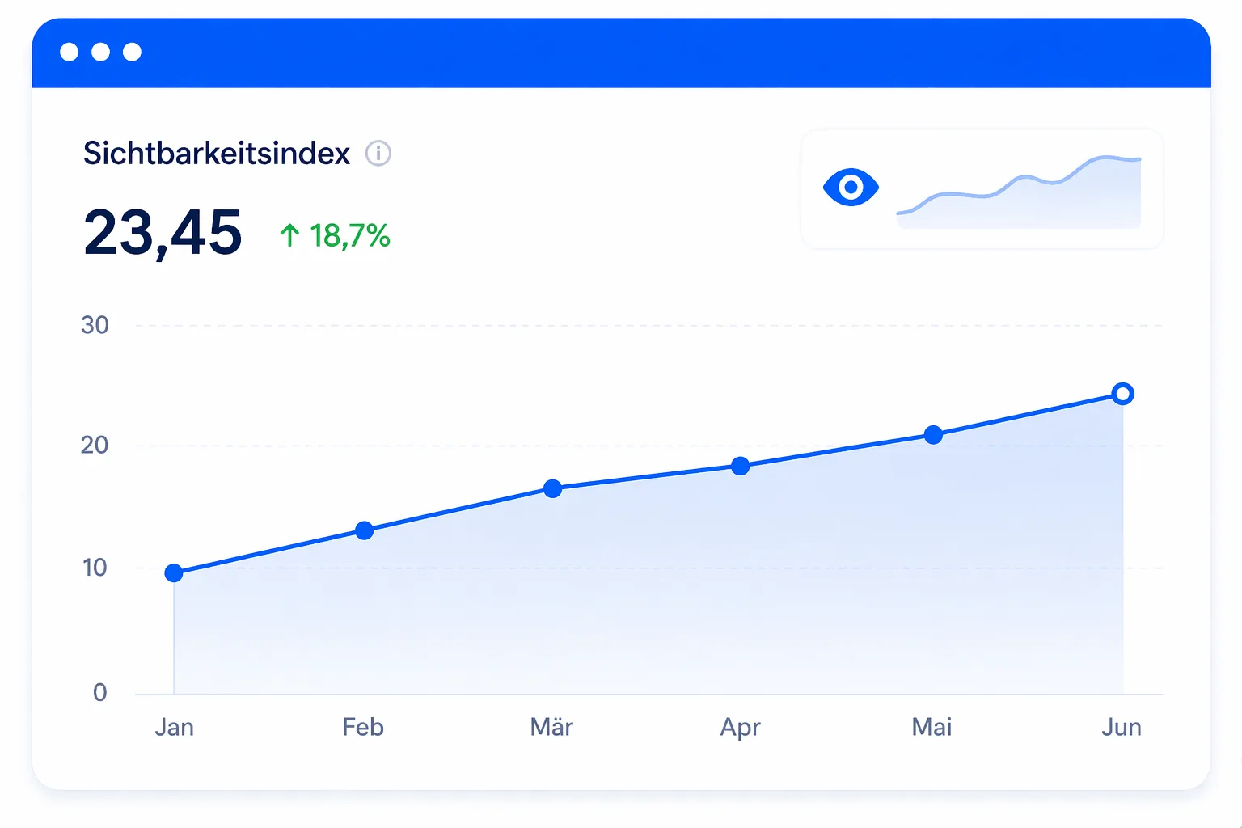Select the Mär data point on chart
The height and width of the screenshot is (828, 1242).
tap(552, 488)
